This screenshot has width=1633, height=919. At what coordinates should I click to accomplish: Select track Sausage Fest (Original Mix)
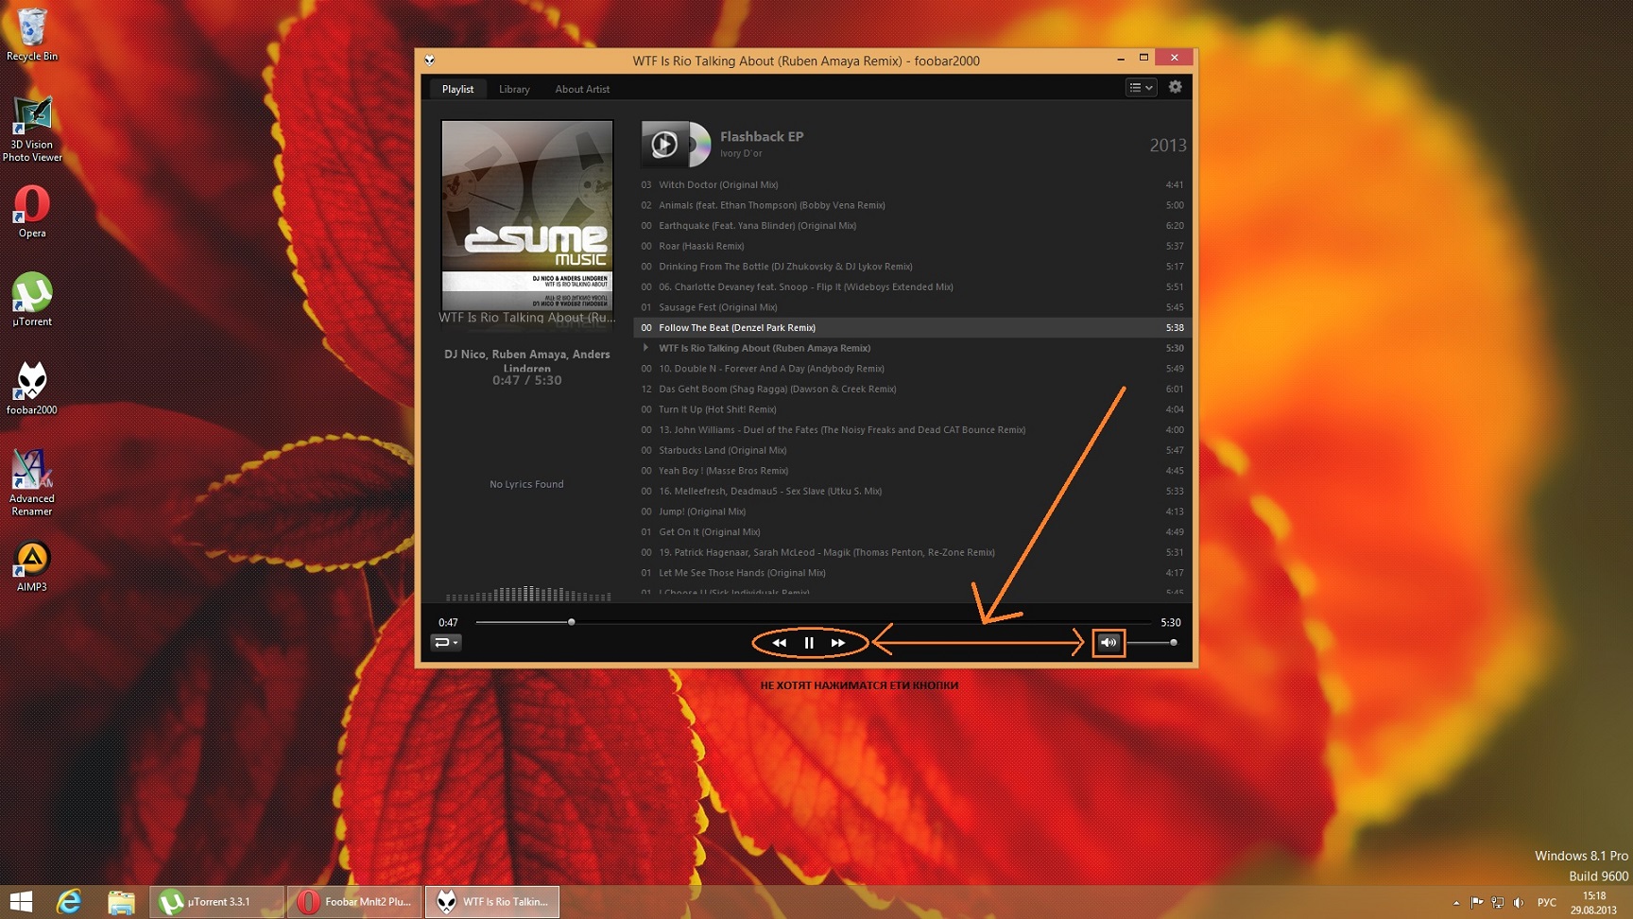click(914, 307)
